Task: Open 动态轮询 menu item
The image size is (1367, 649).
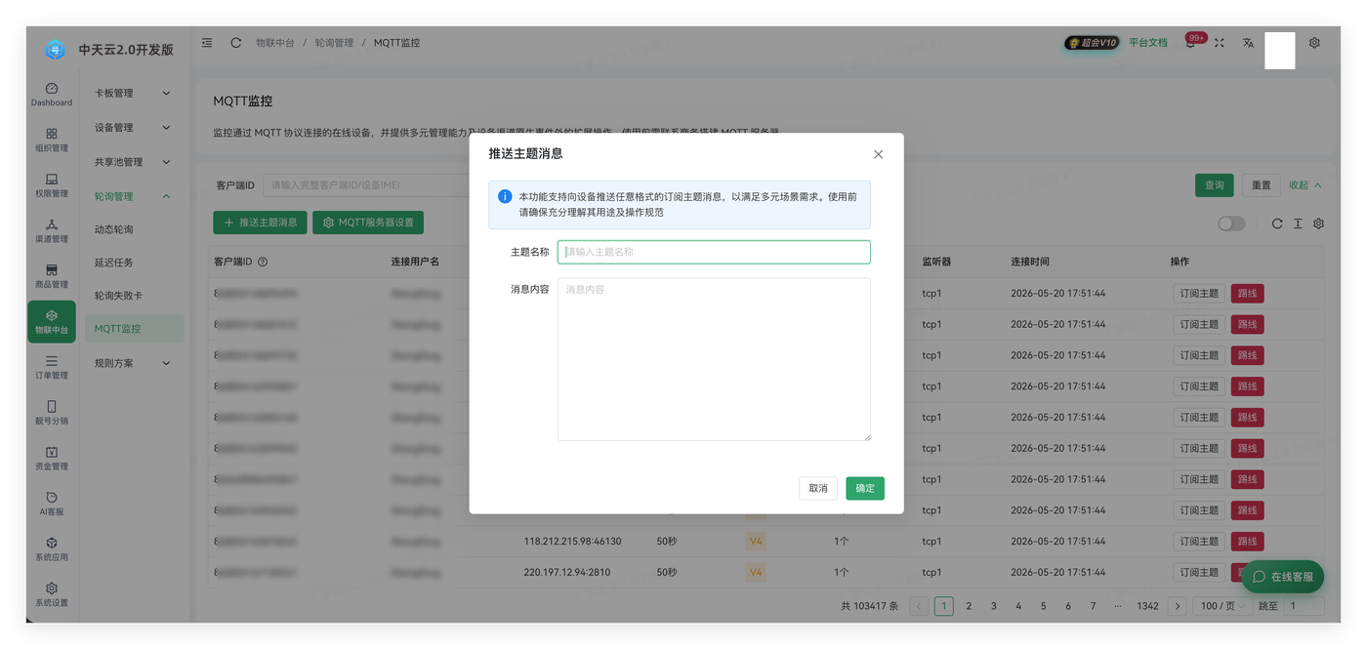Action: pos(134,229)
